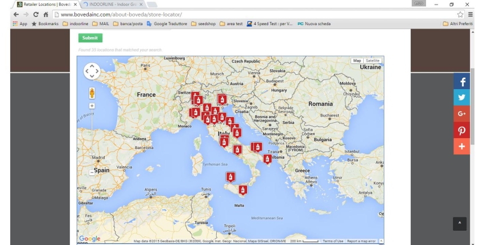
Task: Open the Chrome menu button
Action: click(x=470, y=14)
